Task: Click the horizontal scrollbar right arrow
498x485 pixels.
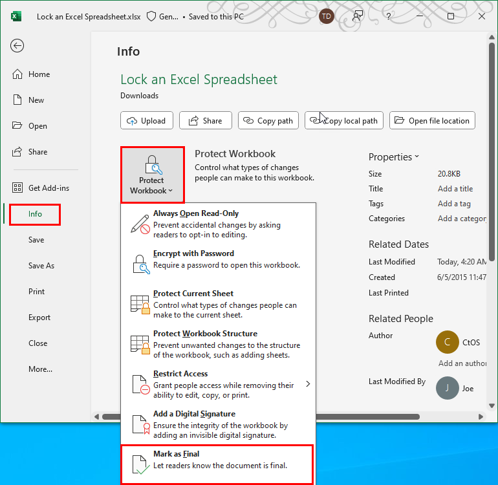Action: click(481, 416)
